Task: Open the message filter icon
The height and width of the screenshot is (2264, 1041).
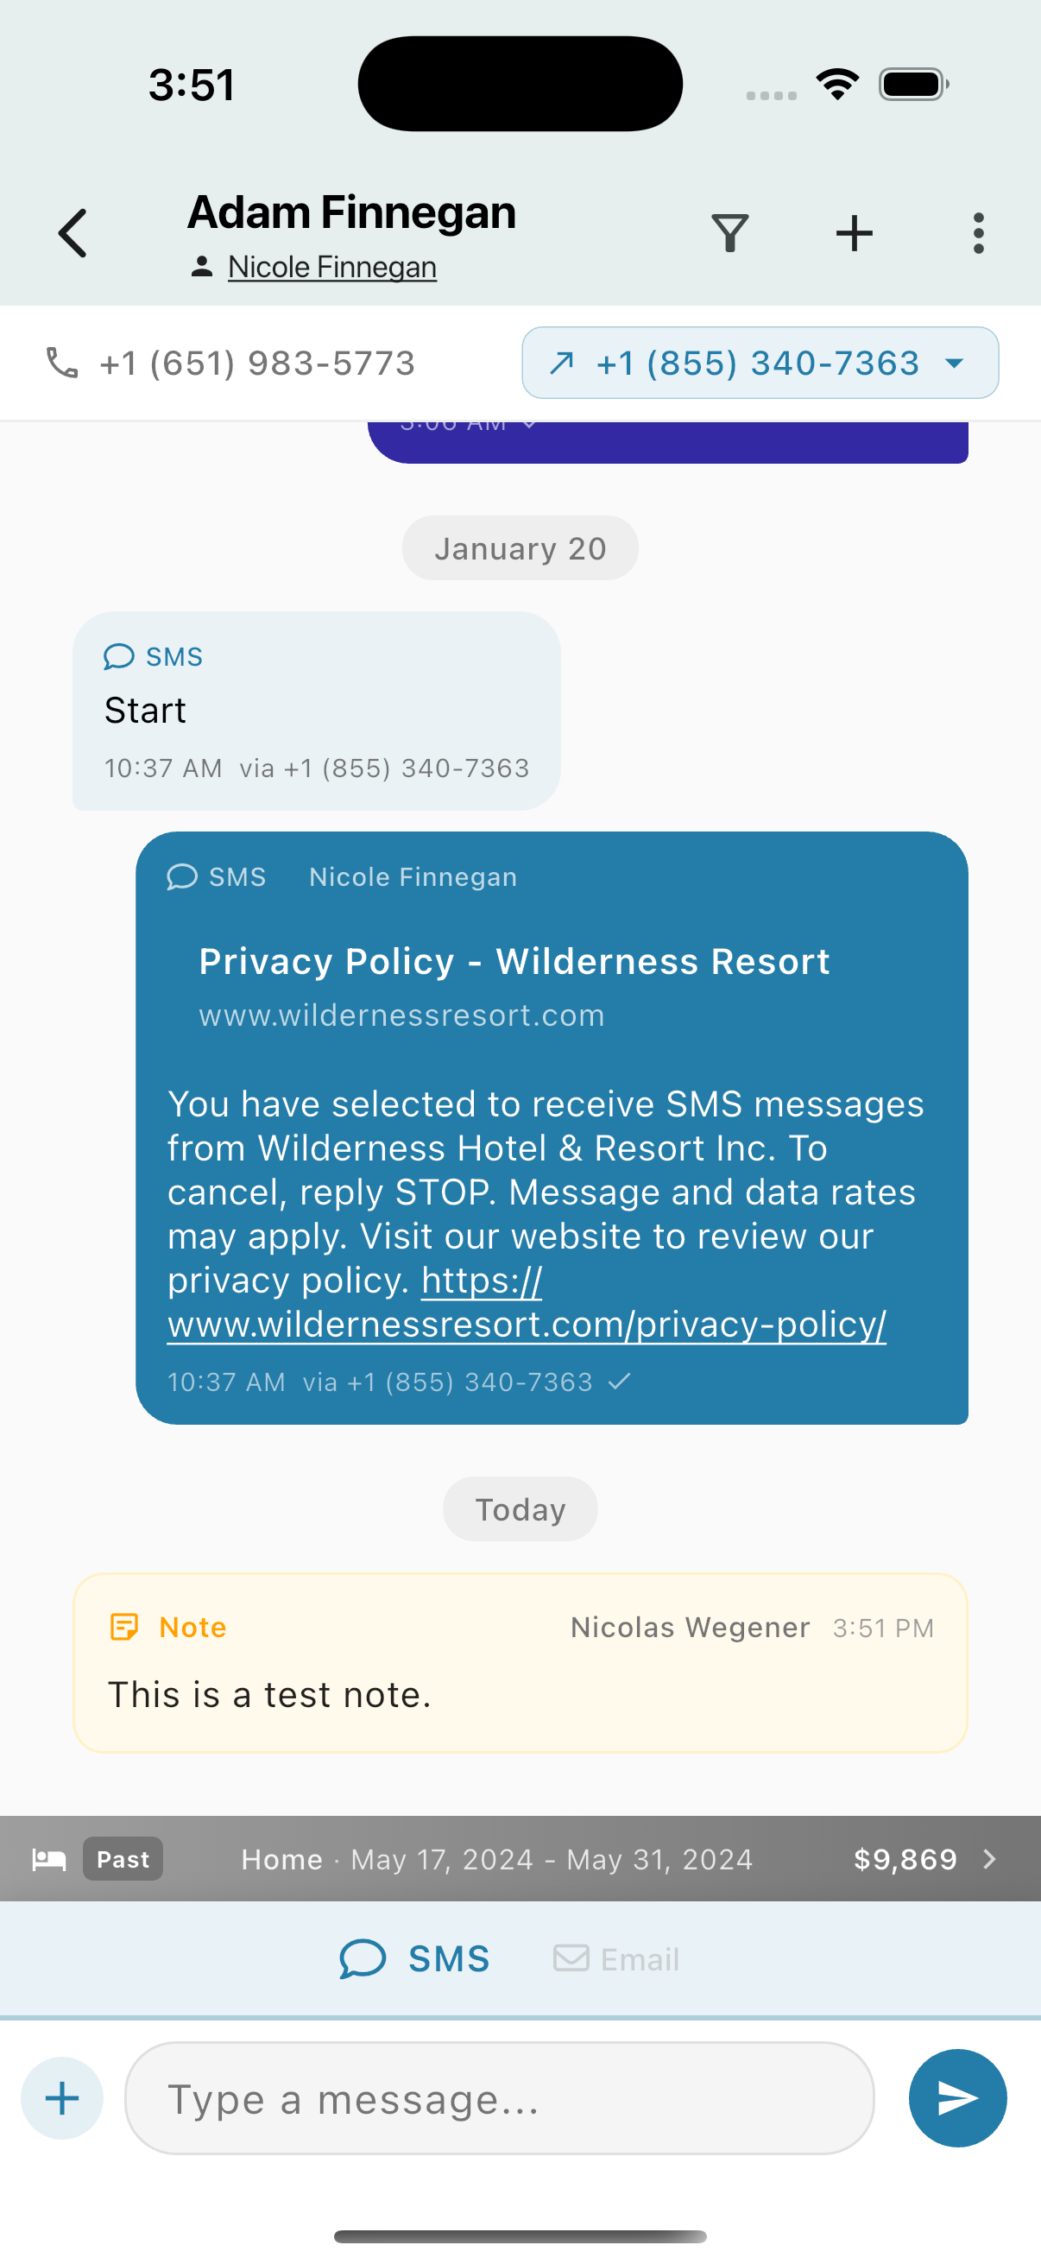Action: tap(730, 233)
